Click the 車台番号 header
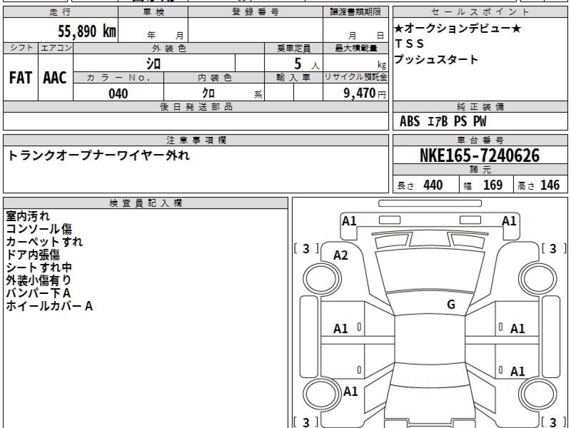The height and width of the screenshot is (428, 571). [481, 140]
